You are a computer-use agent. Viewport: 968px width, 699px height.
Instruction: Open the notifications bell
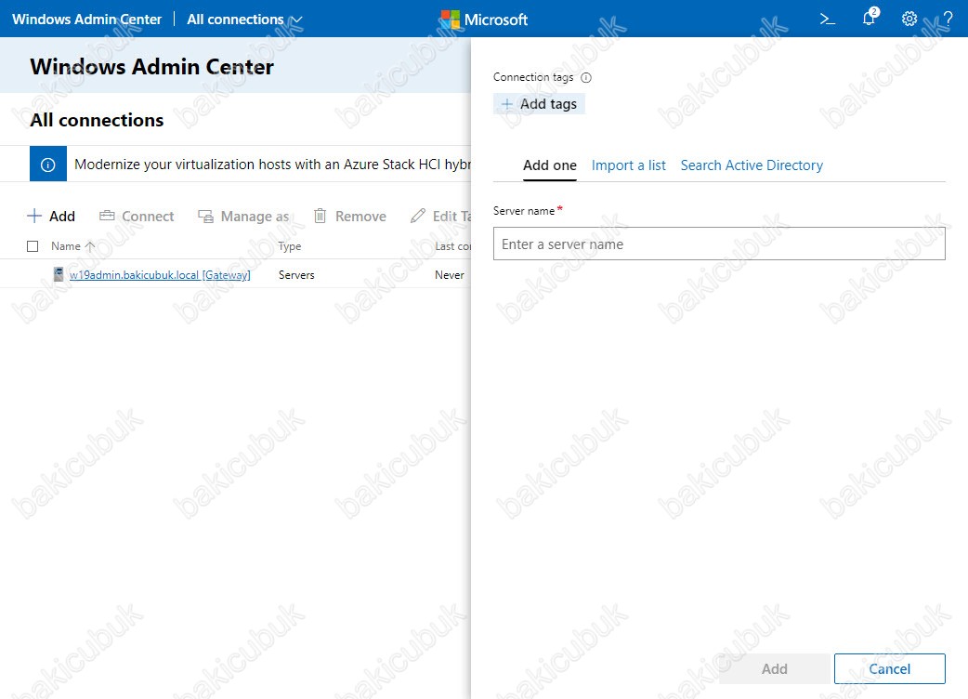870,18
